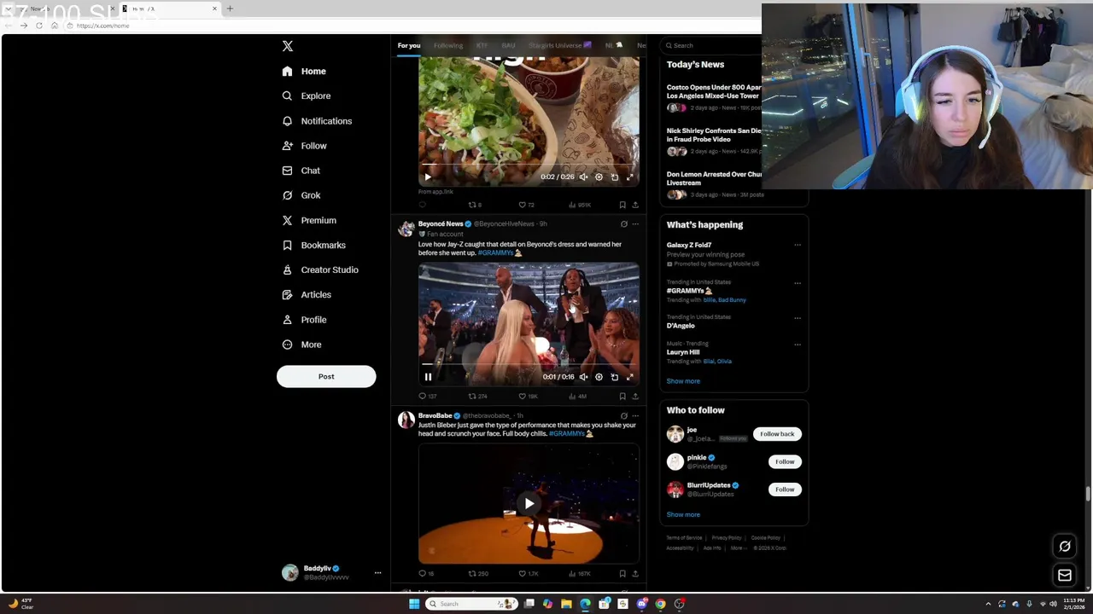Screen dimensions: 1093x614
Task: Open video settings gear on Jay-Z video
Action: pos(599,377)
